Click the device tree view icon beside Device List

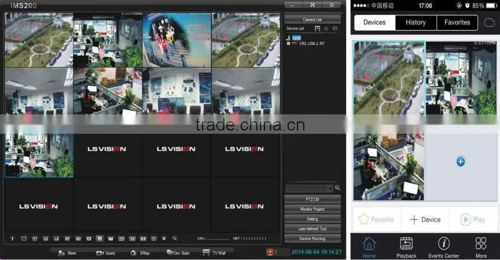[x=317, y=29]
